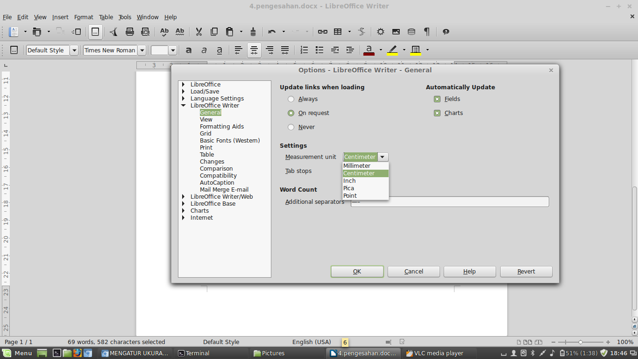This screenshot has width=638, height=359.
Task: Open the Format menu
Action: coord(84,17)
